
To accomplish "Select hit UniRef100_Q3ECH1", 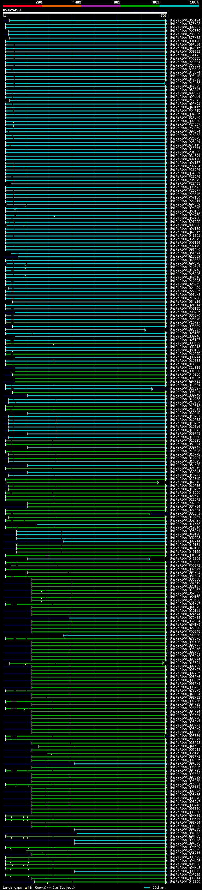I will tap(185, 514).
